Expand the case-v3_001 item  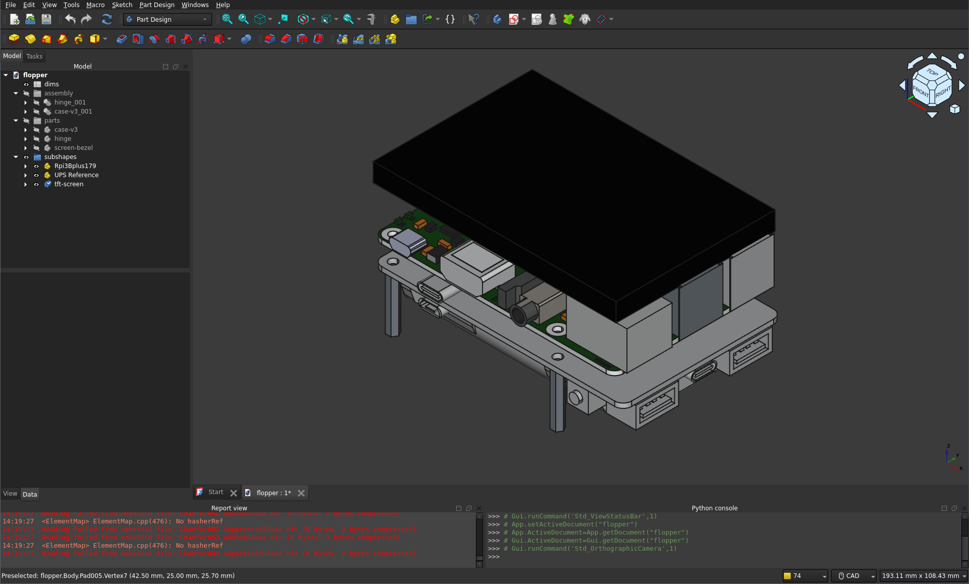[x=26, y=112]
